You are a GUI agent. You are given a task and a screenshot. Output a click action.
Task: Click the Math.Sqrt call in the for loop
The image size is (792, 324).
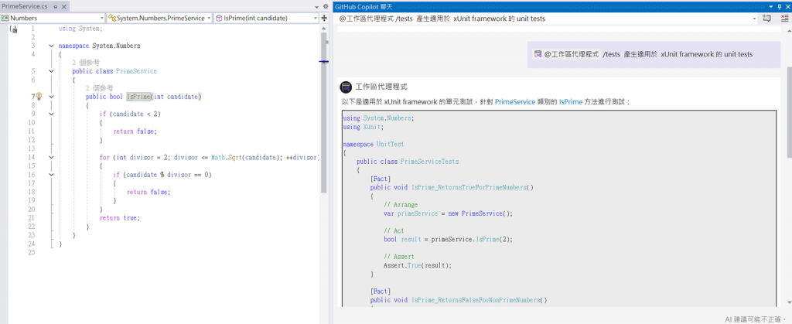click(225, 158)
